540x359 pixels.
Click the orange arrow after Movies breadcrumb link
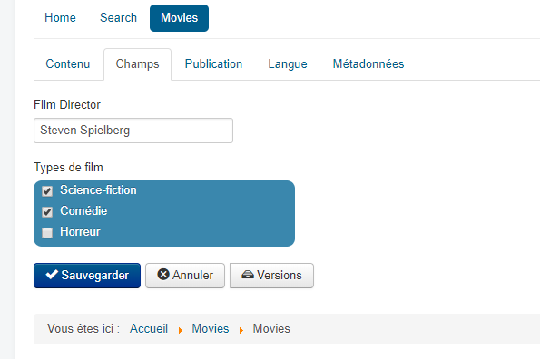241,331
